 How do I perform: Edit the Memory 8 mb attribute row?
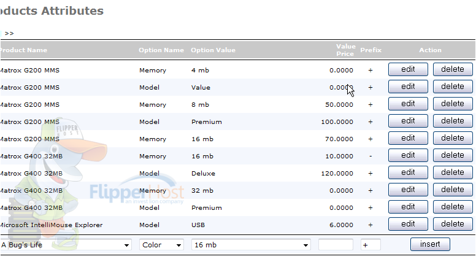click(x=408, y=104)
